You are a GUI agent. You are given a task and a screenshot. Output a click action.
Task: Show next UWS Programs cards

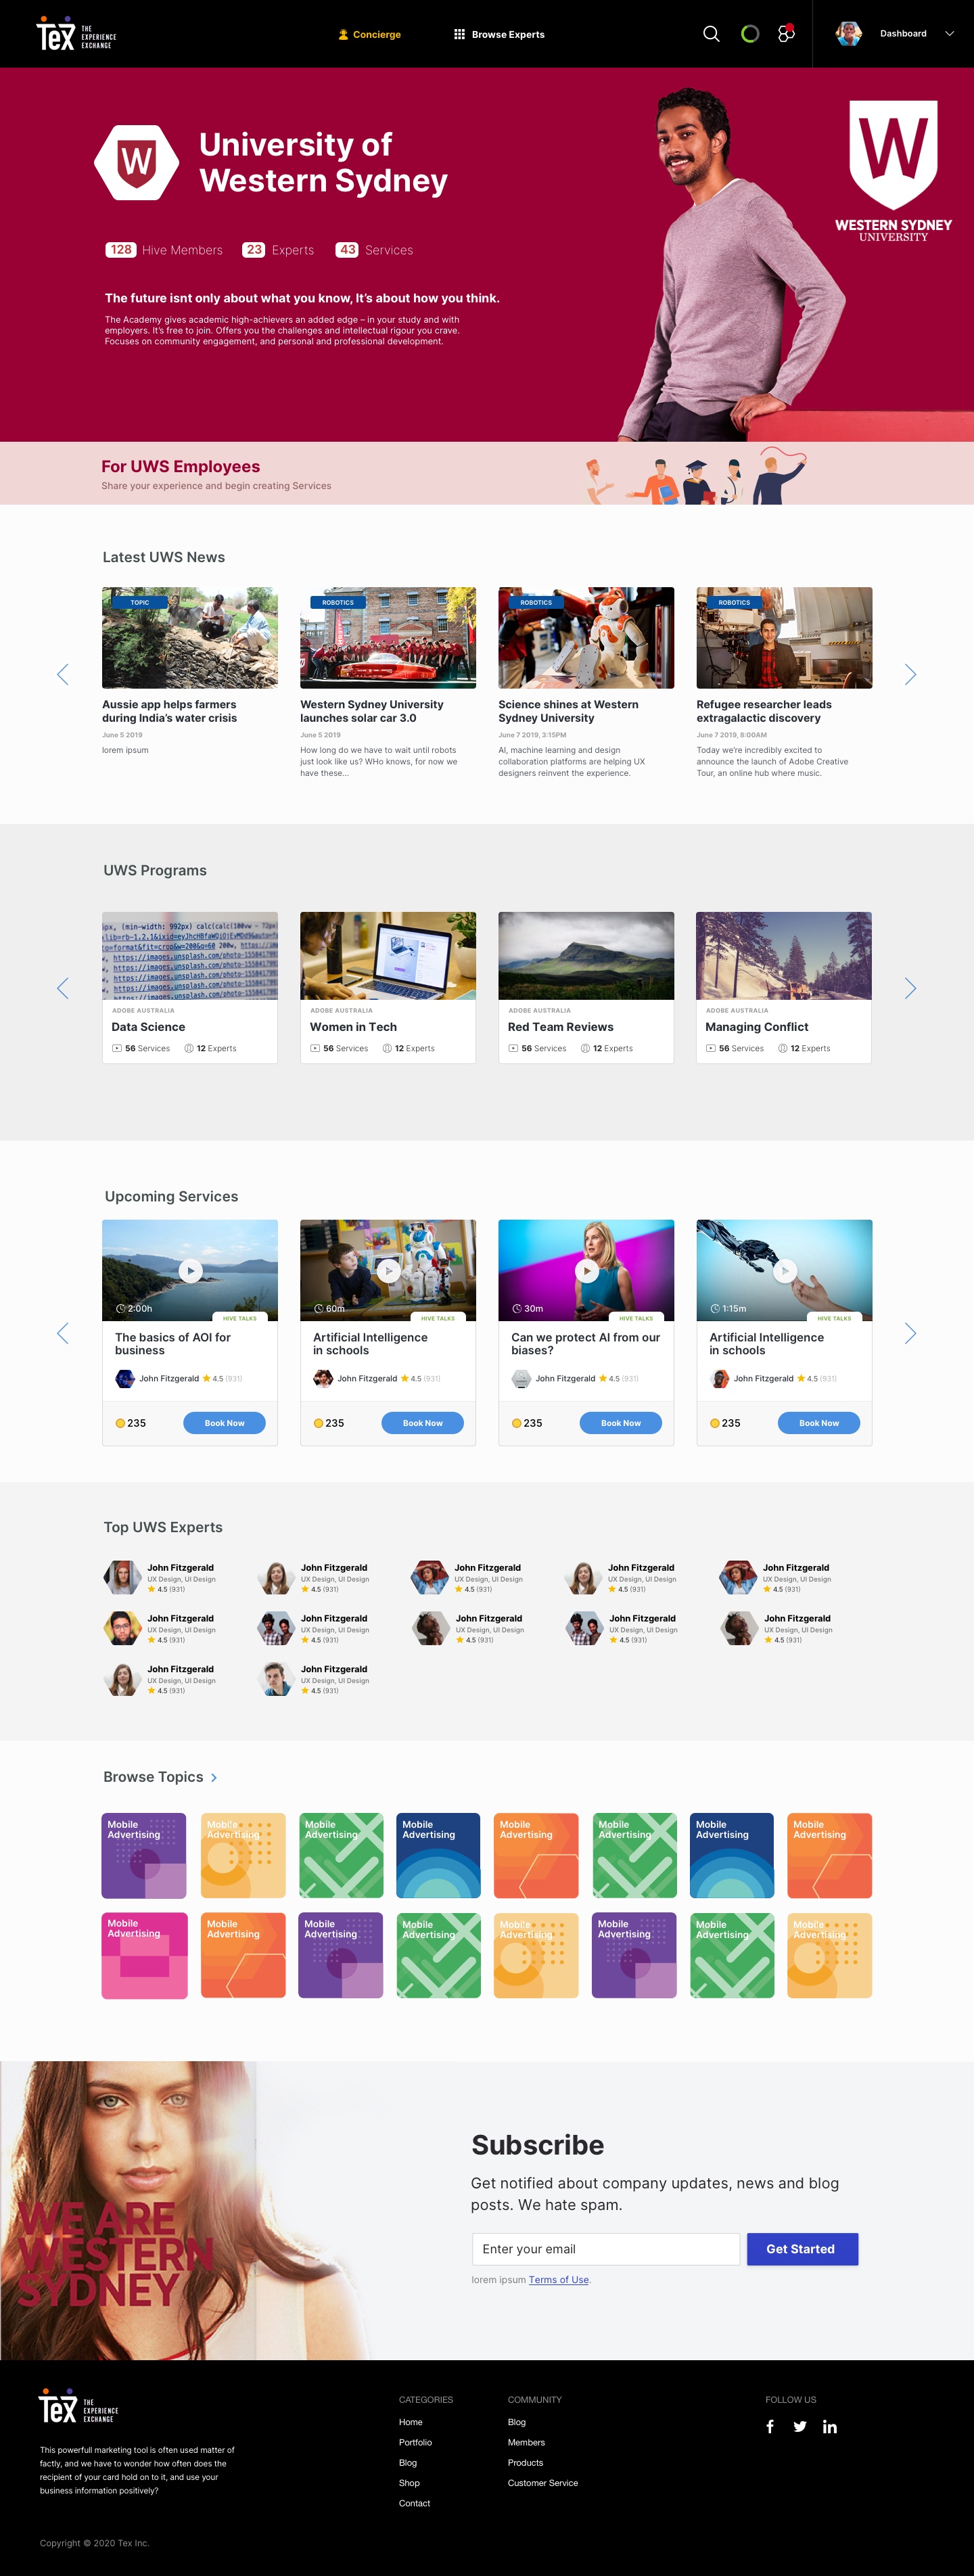(x=910, y=988)
